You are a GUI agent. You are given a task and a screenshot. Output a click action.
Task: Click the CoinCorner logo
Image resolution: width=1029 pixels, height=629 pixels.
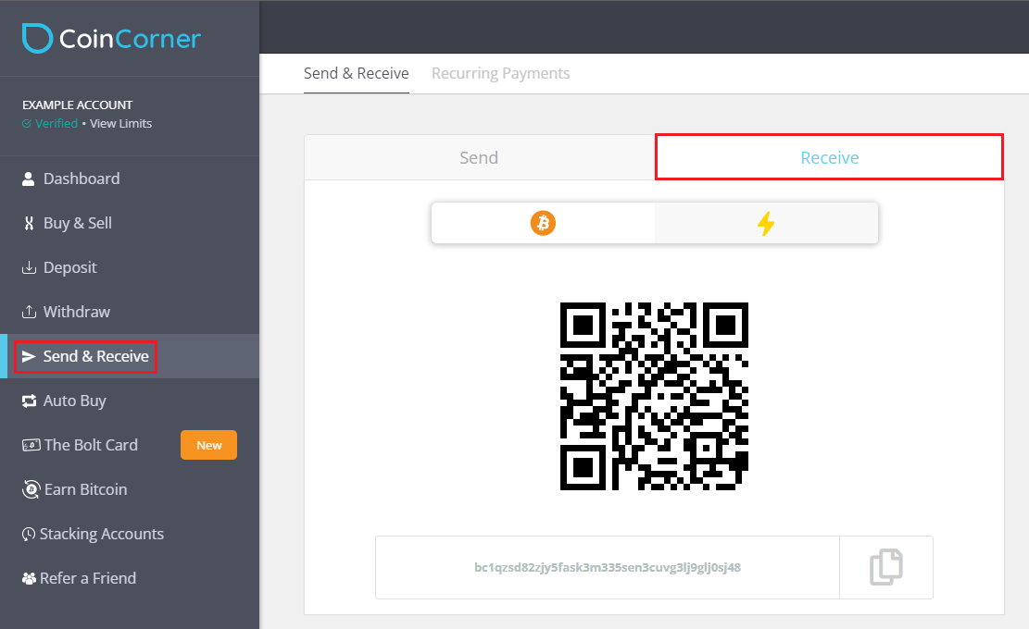[x=111, y=38]
